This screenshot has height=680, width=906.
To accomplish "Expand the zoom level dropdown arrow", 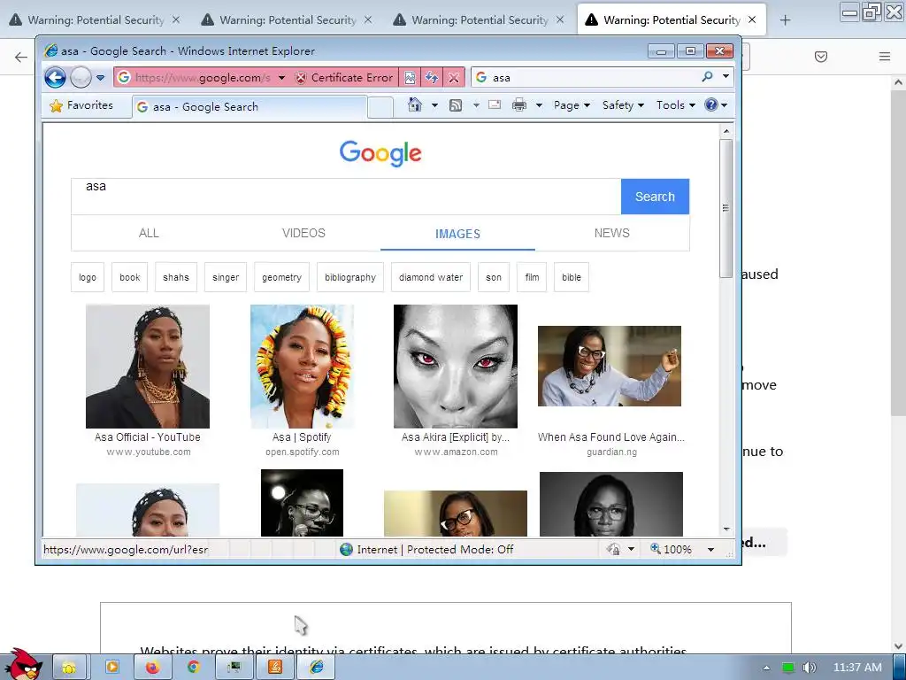I will pyautogui.click(x=710, y=549).
